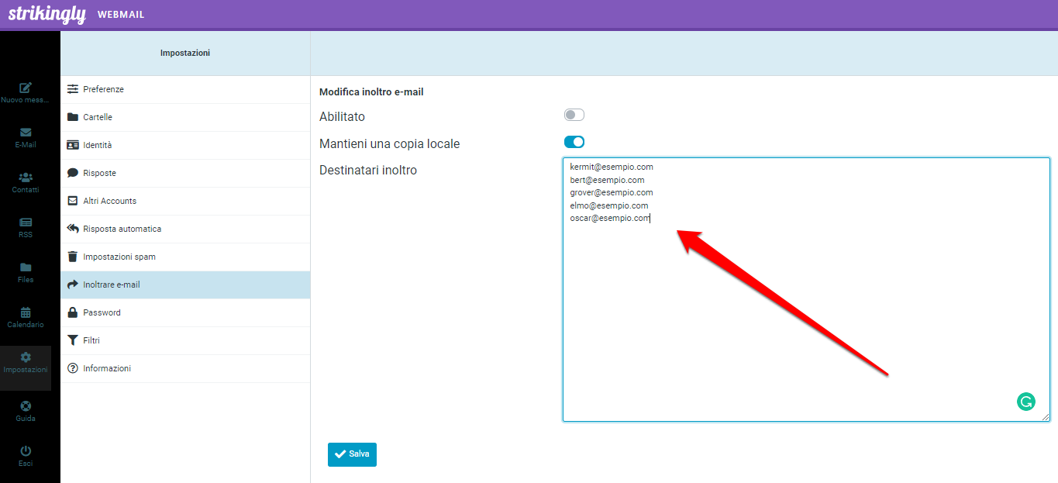This screenshot has height=483, width=1058.
Task: Click the Impostazioni panel header
Action: click(x=185, y=53)
